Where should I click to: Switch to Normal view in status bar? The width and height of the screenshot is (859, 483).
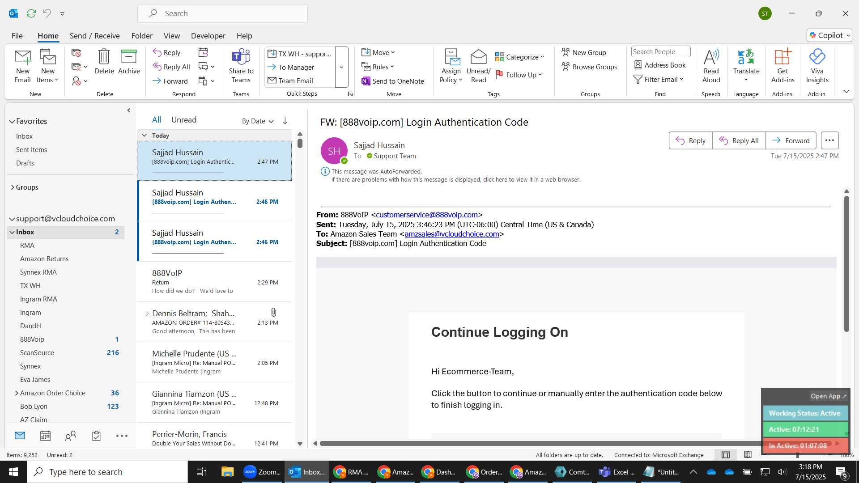tap(726, 455)
